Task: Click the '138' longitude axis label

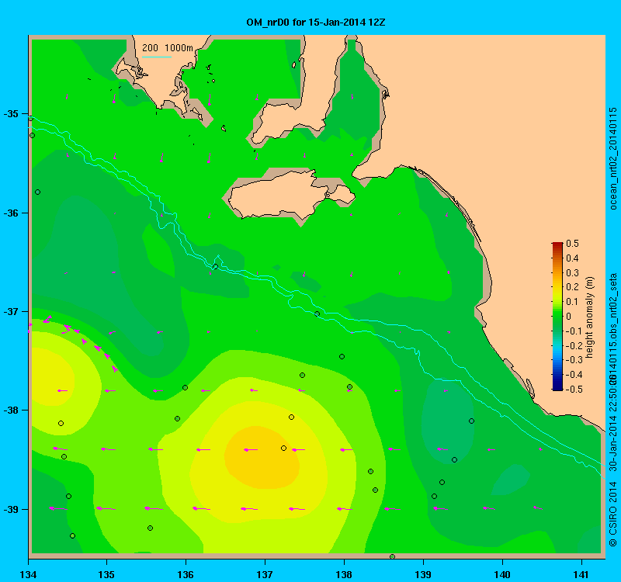Action: [x=344, y=574]
